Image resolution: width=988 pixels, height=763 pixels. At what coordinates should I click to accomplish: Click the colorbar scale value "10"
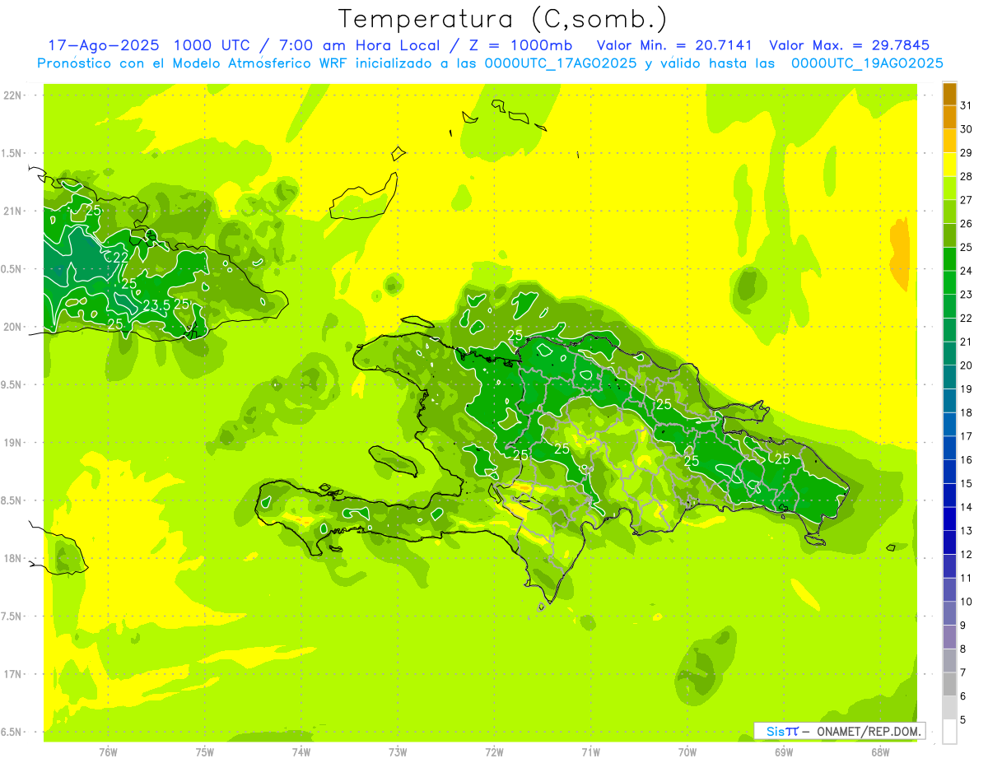tap(966, 602)
